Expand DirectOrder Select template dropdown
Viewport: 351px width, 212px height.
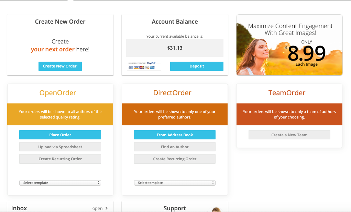(175, 183)
